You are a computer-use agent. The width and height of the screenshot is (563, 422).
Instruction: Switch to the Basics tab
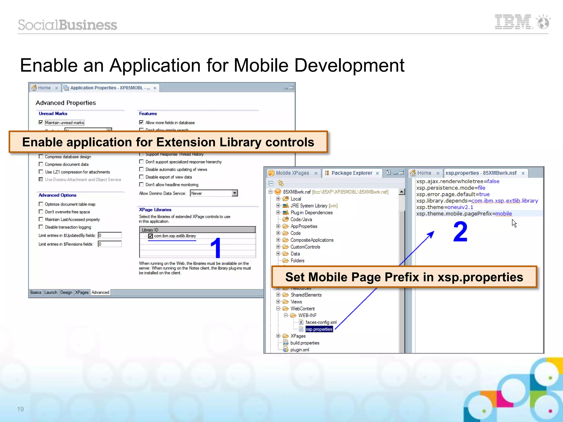[x=36, y=292]
